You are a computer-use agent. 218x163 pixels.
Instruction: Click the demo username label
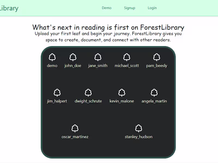pyautogui.click(x=52, y=66)
